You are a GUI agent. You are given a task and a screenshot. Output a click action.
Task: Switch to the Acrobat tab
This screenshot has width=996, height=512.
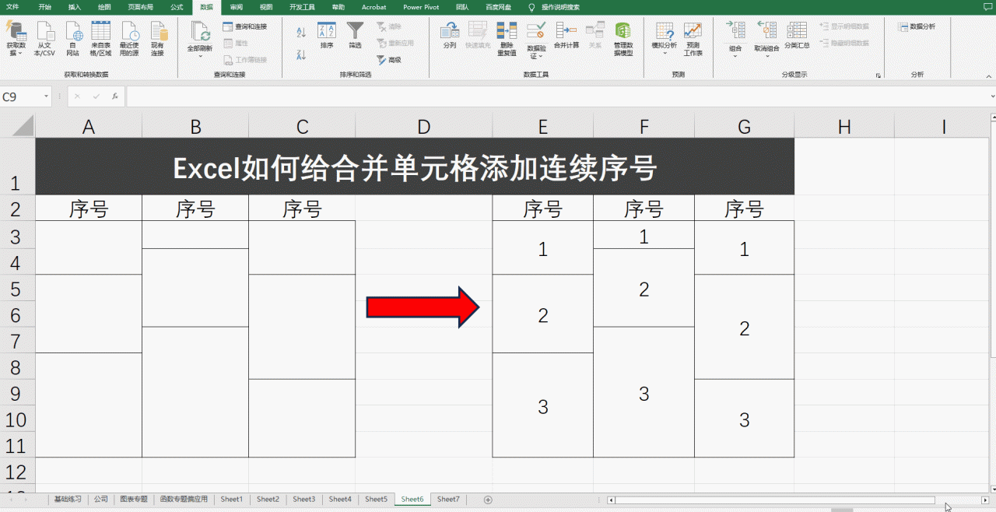pyautogui.click(x=374, y=7)
